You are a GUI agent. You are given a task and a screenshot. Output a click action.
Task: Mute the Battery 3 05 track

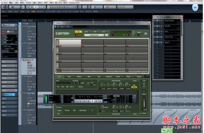[x=23, y=60]
